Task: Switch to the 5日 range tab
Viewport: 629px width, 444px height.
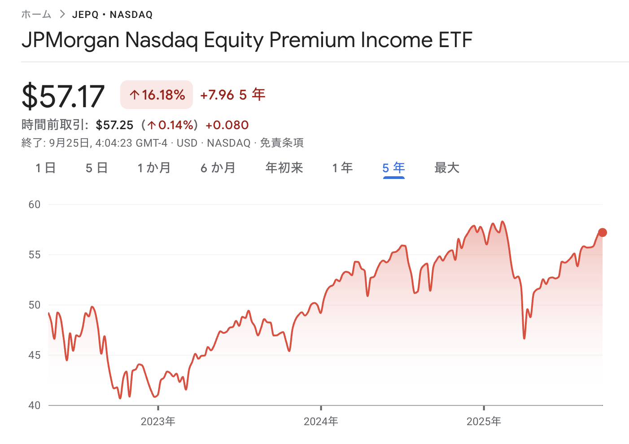Action: click(x=96, y=168)
